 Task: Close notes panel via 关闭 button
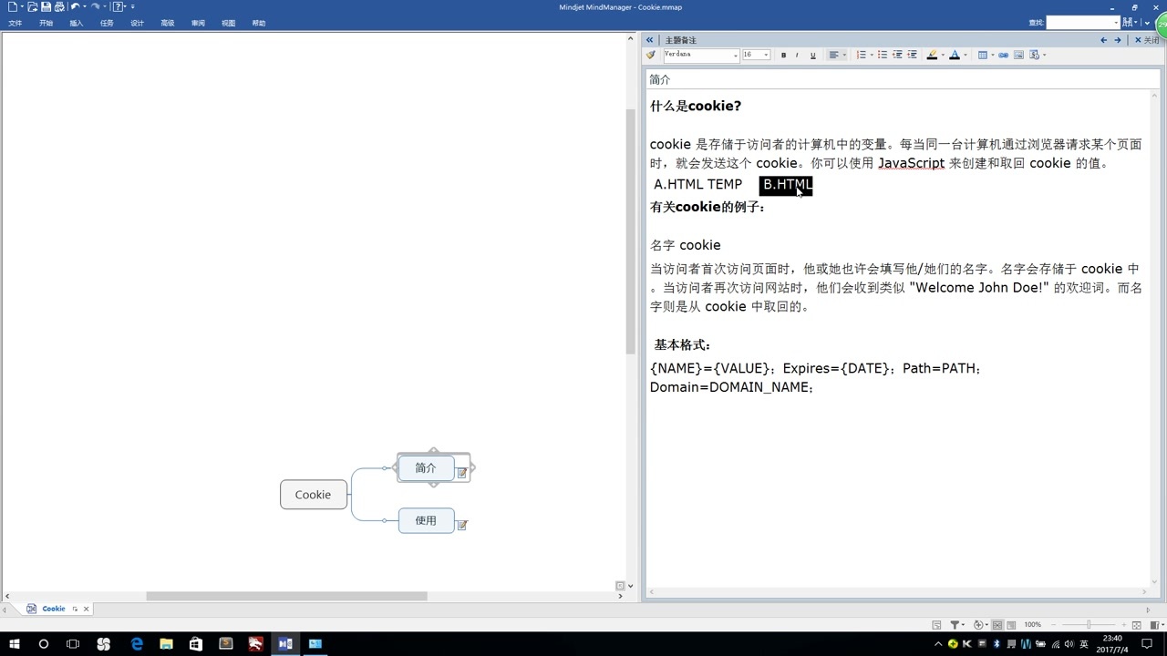pos(1147,40)
